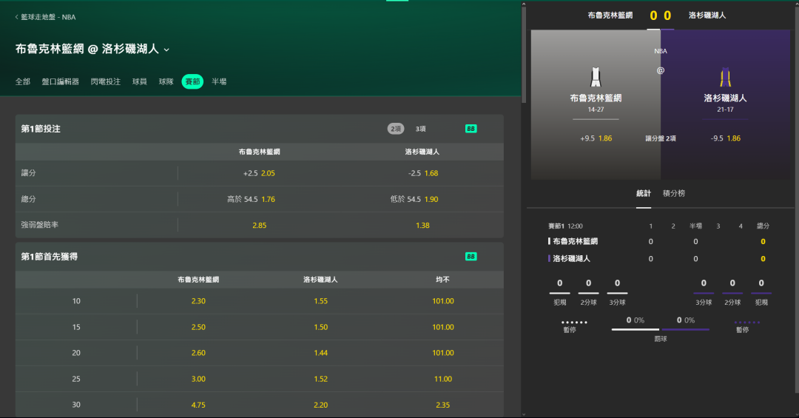This screenshot has height=418, width=799.
Task: Click the BB icon in 第1節投注 header
Action: (471, 129)
